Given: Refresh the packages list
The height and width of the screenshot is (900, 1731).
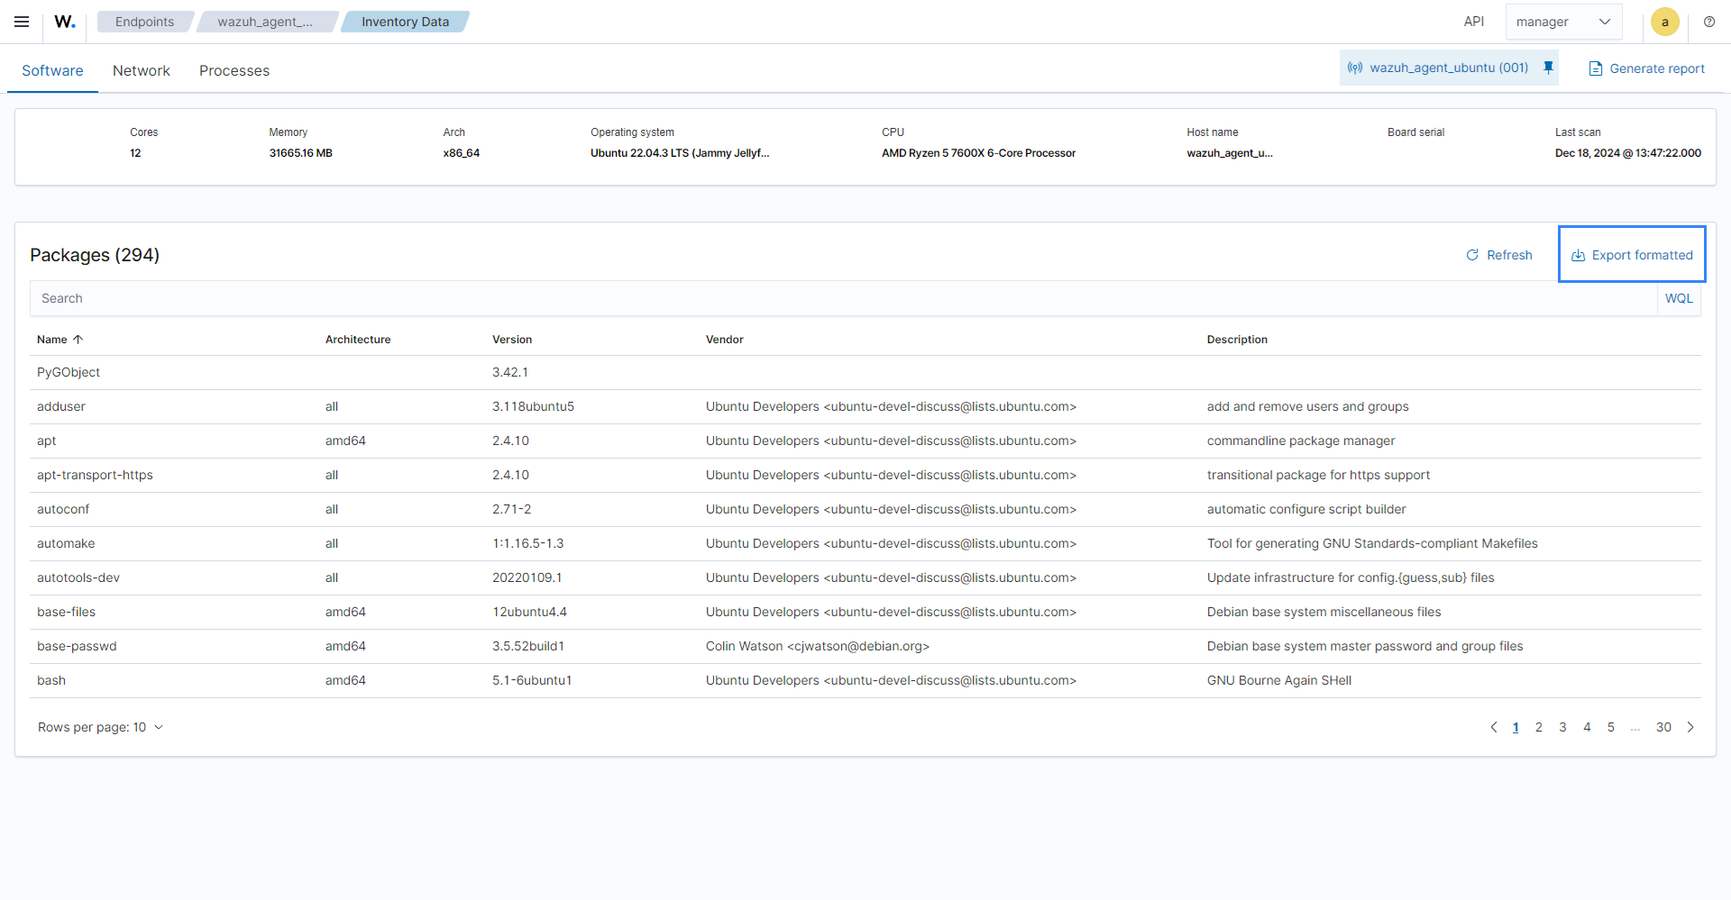Looking at the screenshot, I should click(1499, 255).
